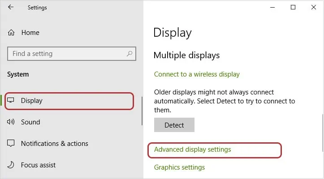Go to Home settings page

[30, 33]
